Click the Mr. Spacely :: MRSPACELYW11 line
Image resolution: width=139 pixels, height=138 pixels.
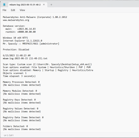click(31, 44)
